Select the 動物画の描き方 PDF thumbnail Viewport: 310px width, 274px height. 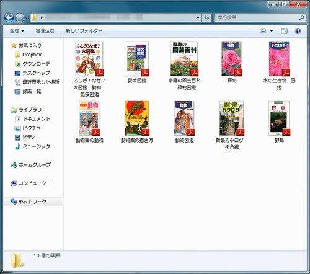click(137, 118)
